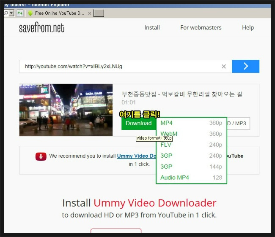Close the Free Online YouTube D... tab
Screen dimensions: 275x237
point(89,13)
